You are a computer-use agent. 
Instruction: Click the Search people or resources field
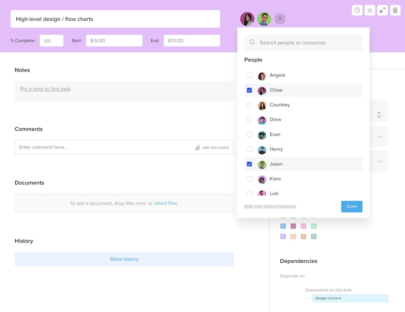(303, 43)
